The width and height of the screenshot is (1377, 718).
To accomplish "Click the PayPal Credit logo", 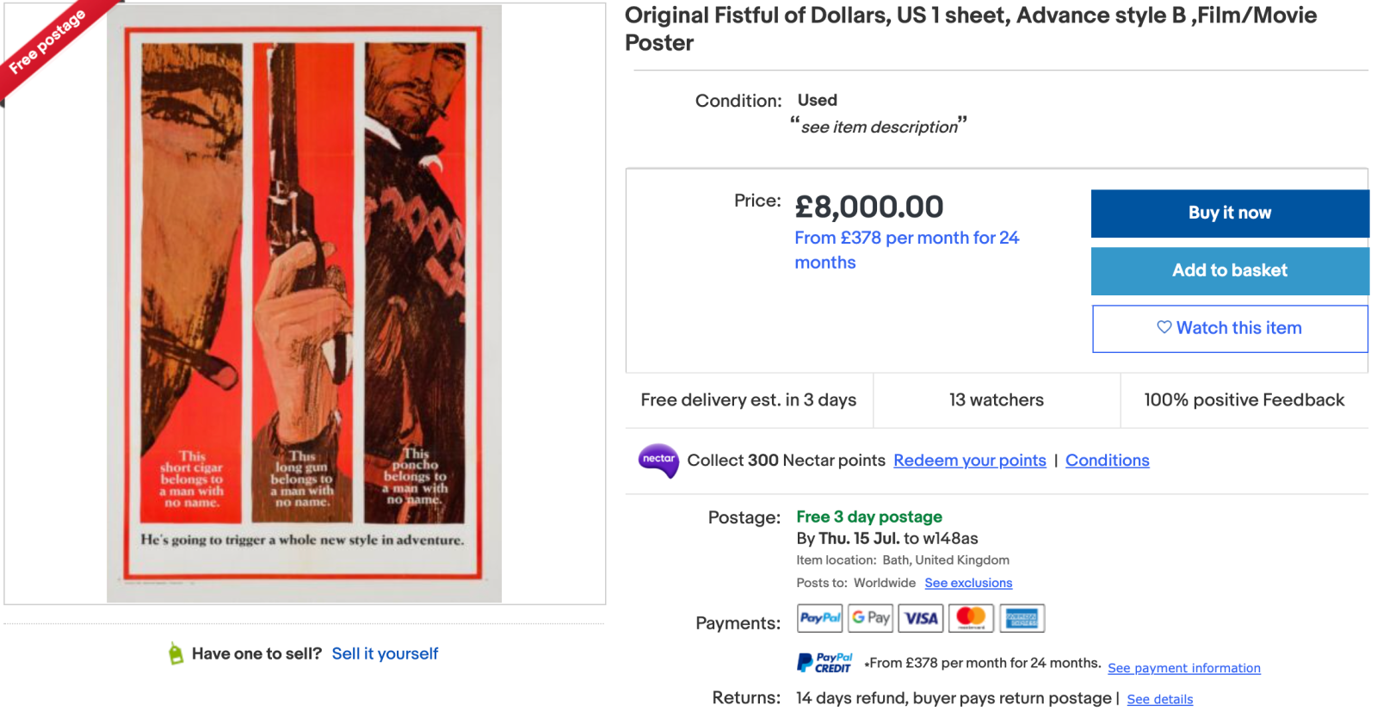I will click(824, 663).
